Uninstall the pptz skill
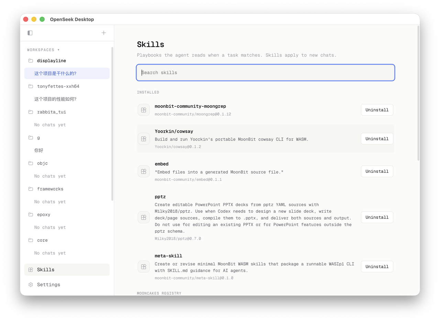Screen dimensions: 440x322 (377, 217)
